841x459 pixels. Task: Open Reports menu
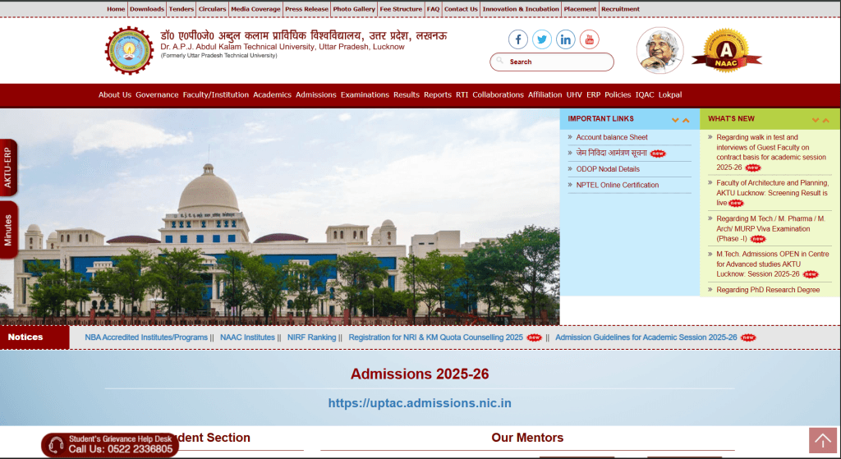[x=438, y=95]
